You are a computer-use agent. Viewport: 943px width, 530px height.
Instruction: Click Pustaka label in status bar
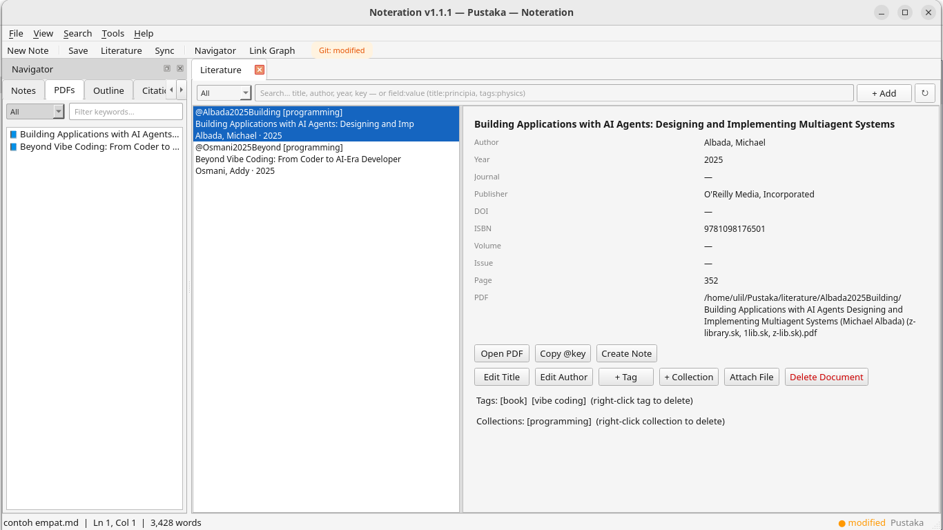point(907,522)
